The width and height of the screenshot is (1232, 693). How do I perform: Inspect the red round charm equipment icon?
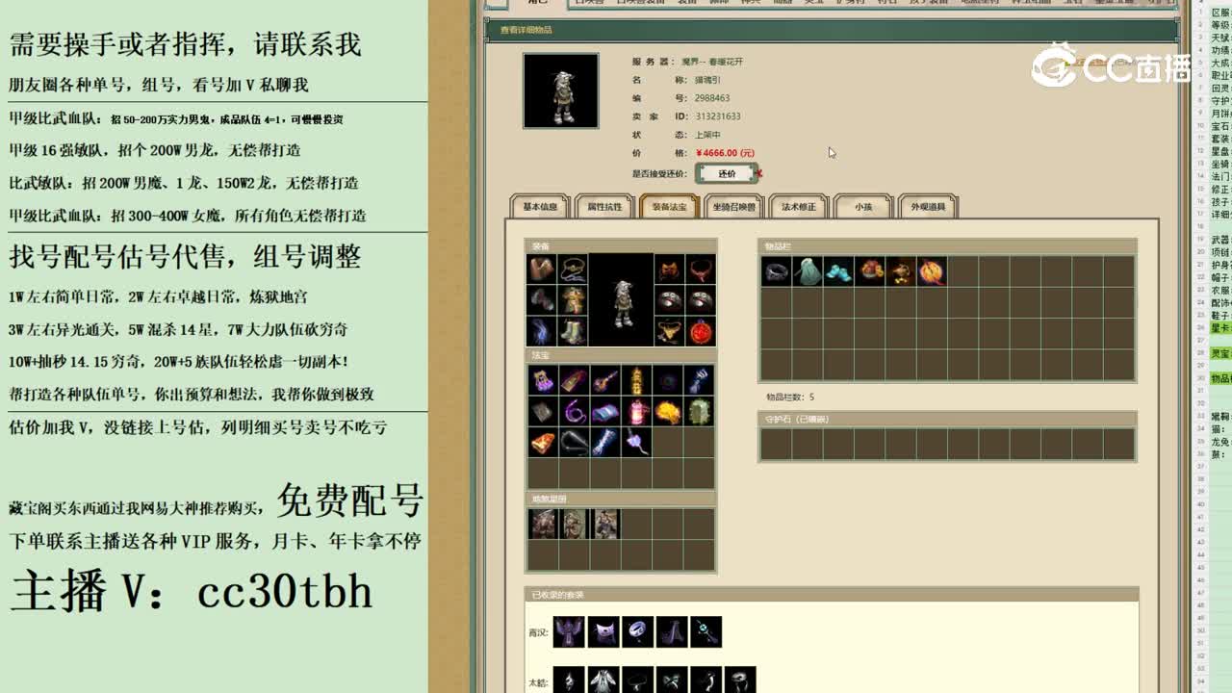coord(701,330)
